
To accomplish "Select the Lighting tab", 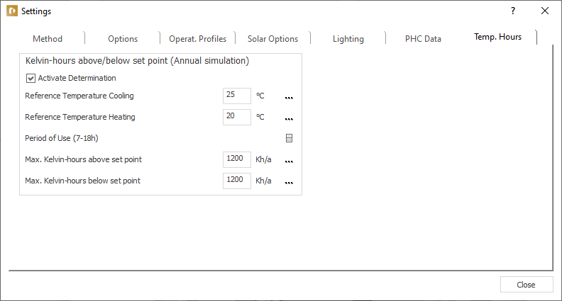I will (348, 39).
